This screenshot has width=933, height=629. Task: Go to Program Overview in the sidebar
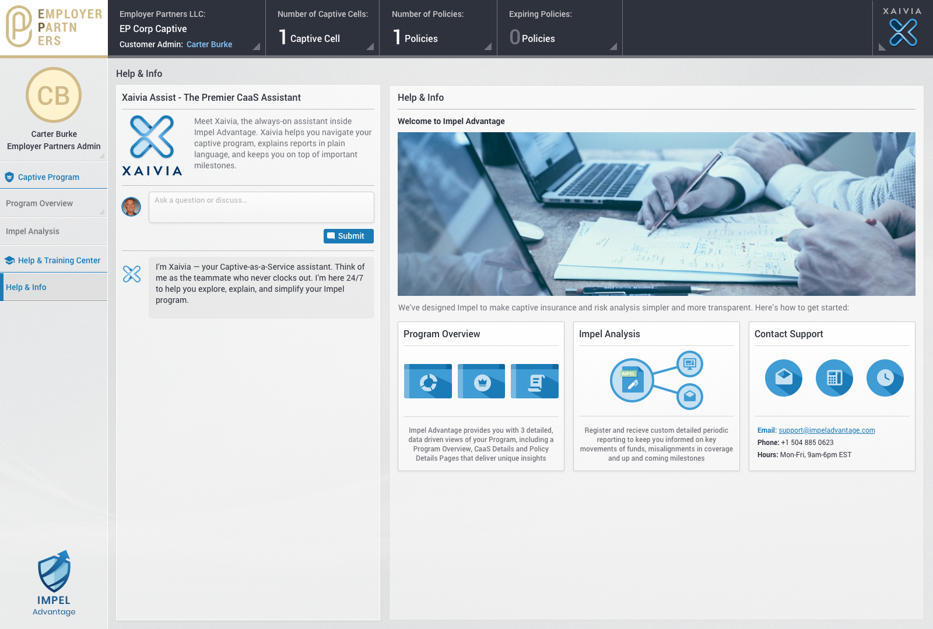click(54, 203)
